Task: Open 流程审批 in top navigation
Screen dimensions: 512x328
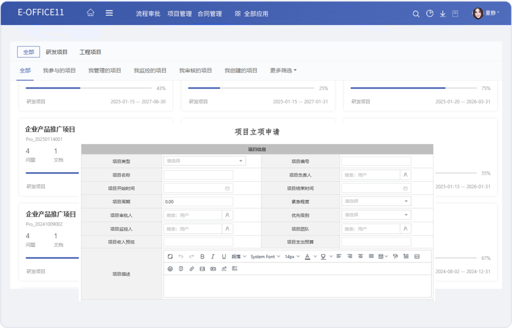Action: (x=148, y=14)
